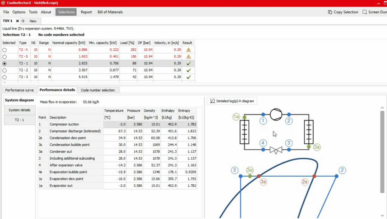The width and height of the screenshot is (387, 219).
Task: Click the evaporator symbol beside point 1a
Action: click(x=245, y=132)
